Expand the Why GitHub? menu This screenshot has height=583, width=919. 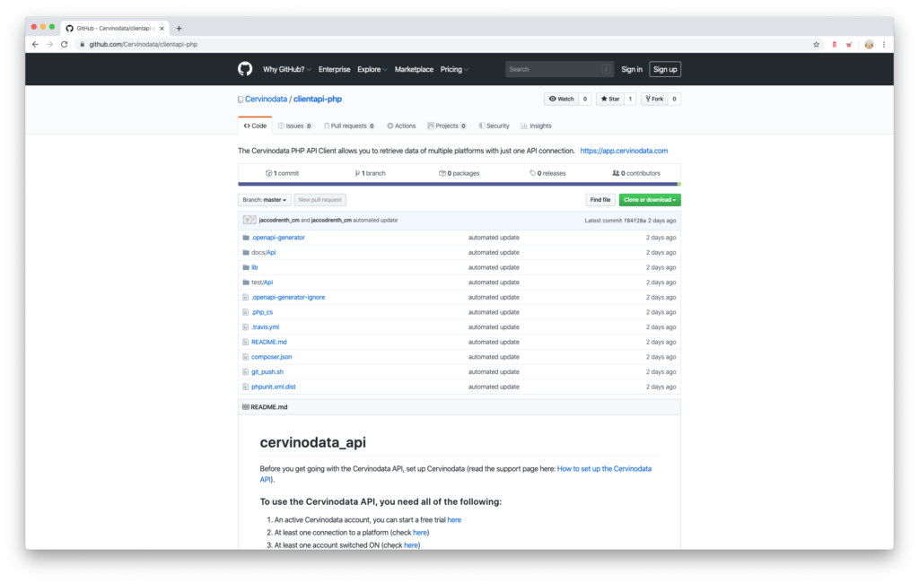coord(286,69)
